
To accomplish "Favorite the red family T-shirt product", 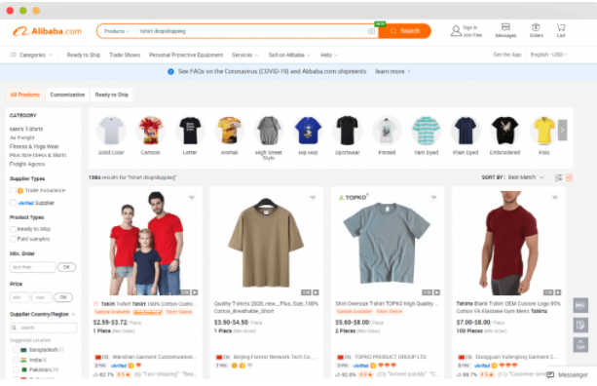I will [x=192, y=197].
